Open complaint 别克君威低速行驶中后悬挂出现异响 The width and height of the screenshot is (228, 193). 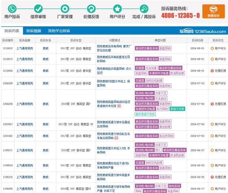pos(113,124)
